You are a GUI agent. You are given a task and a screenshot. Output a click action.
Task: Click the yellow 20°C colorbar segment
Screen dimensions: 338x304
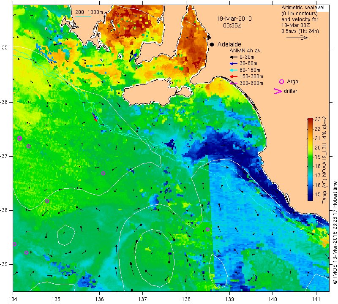click(310, 148)
